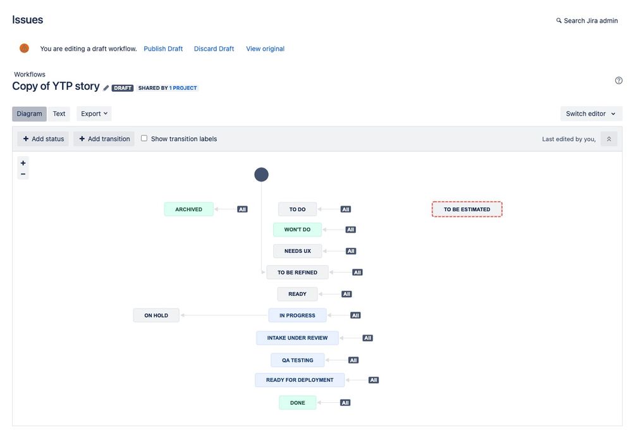
Task: Click the All badge beside Intake Under Review
Action: point(367,338)
